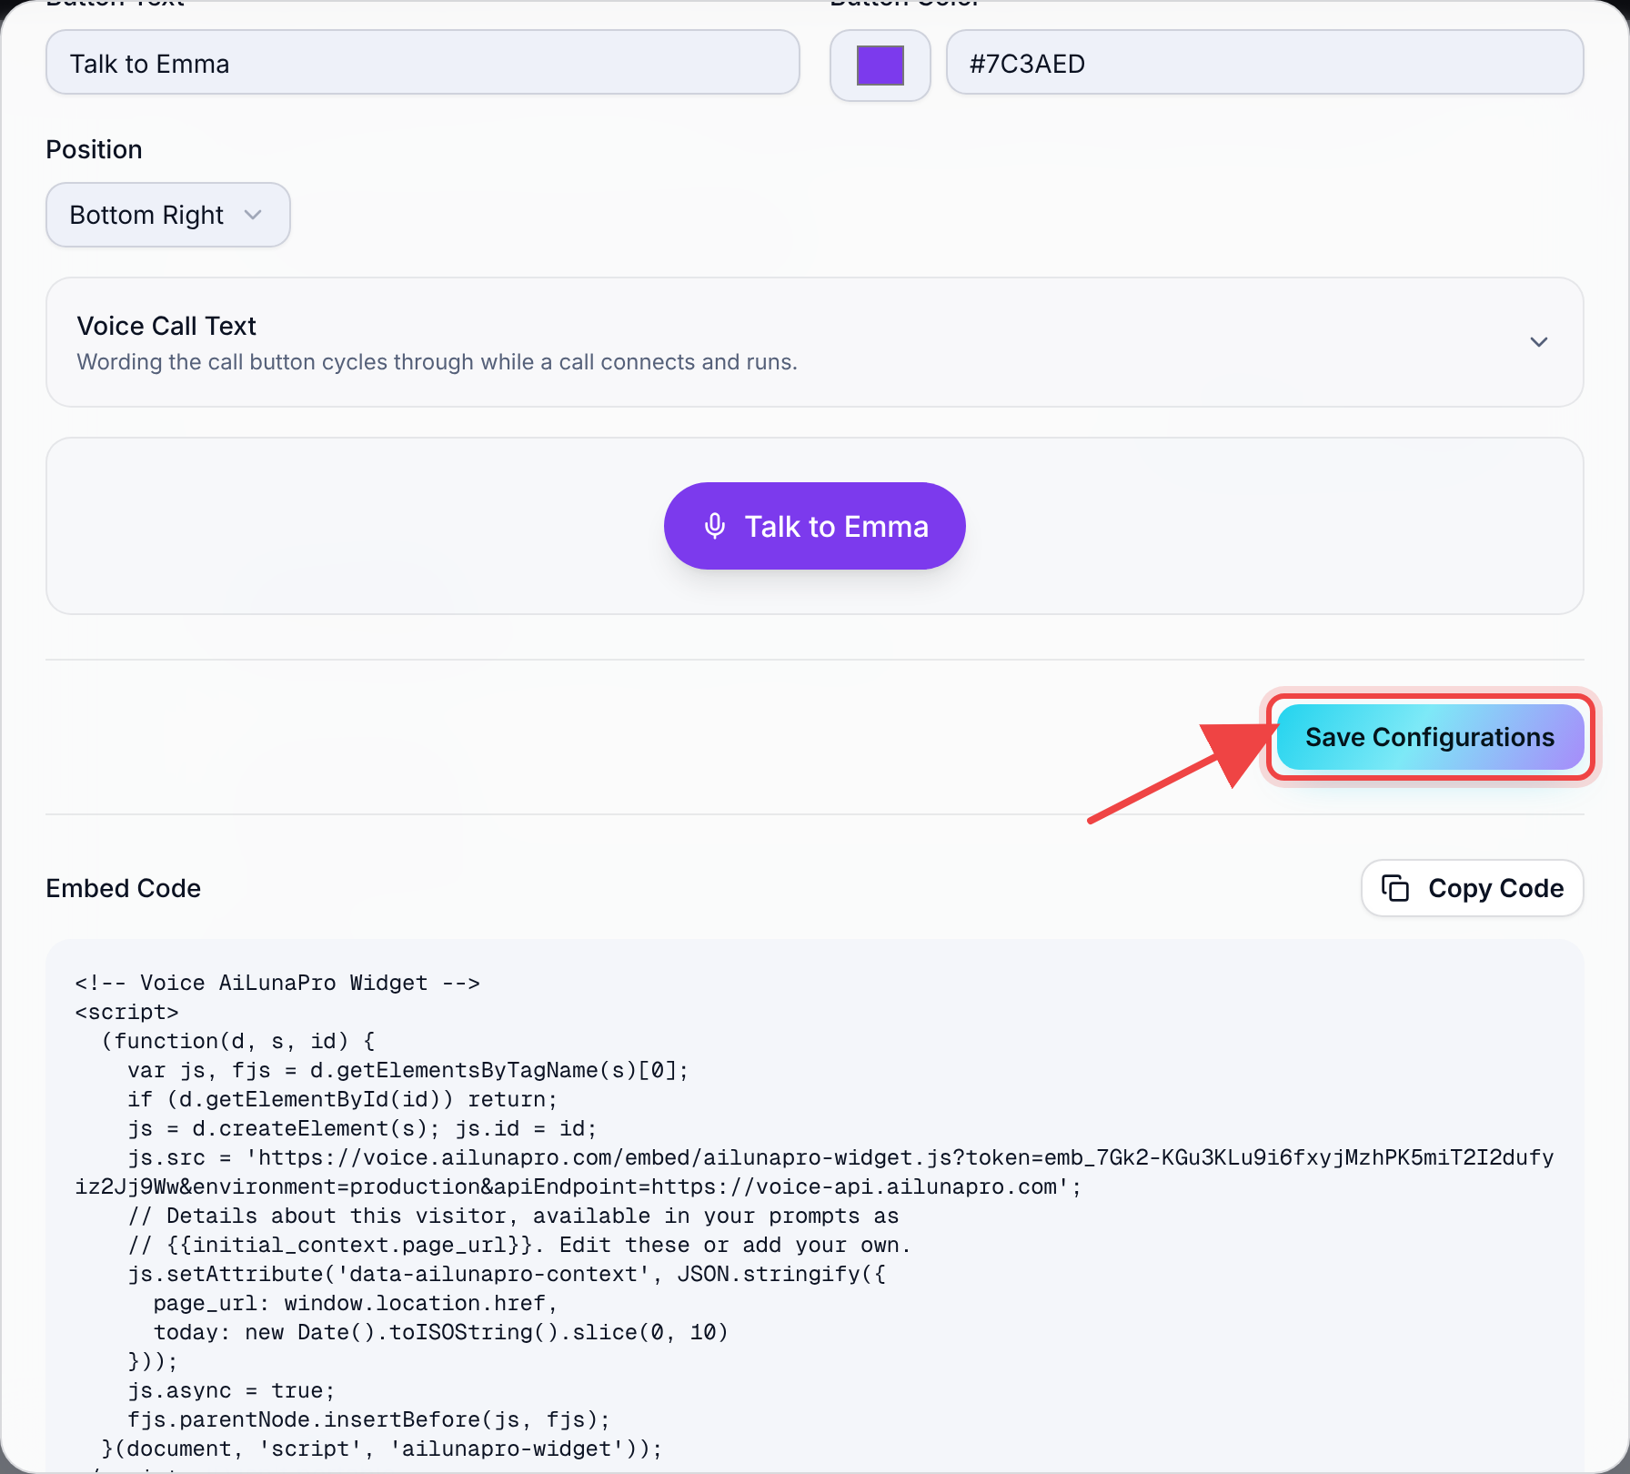The width and height of the screenshot is (1630, 1474).
Task: Click the purple Talk to Emma preview button
Action: 814,526
